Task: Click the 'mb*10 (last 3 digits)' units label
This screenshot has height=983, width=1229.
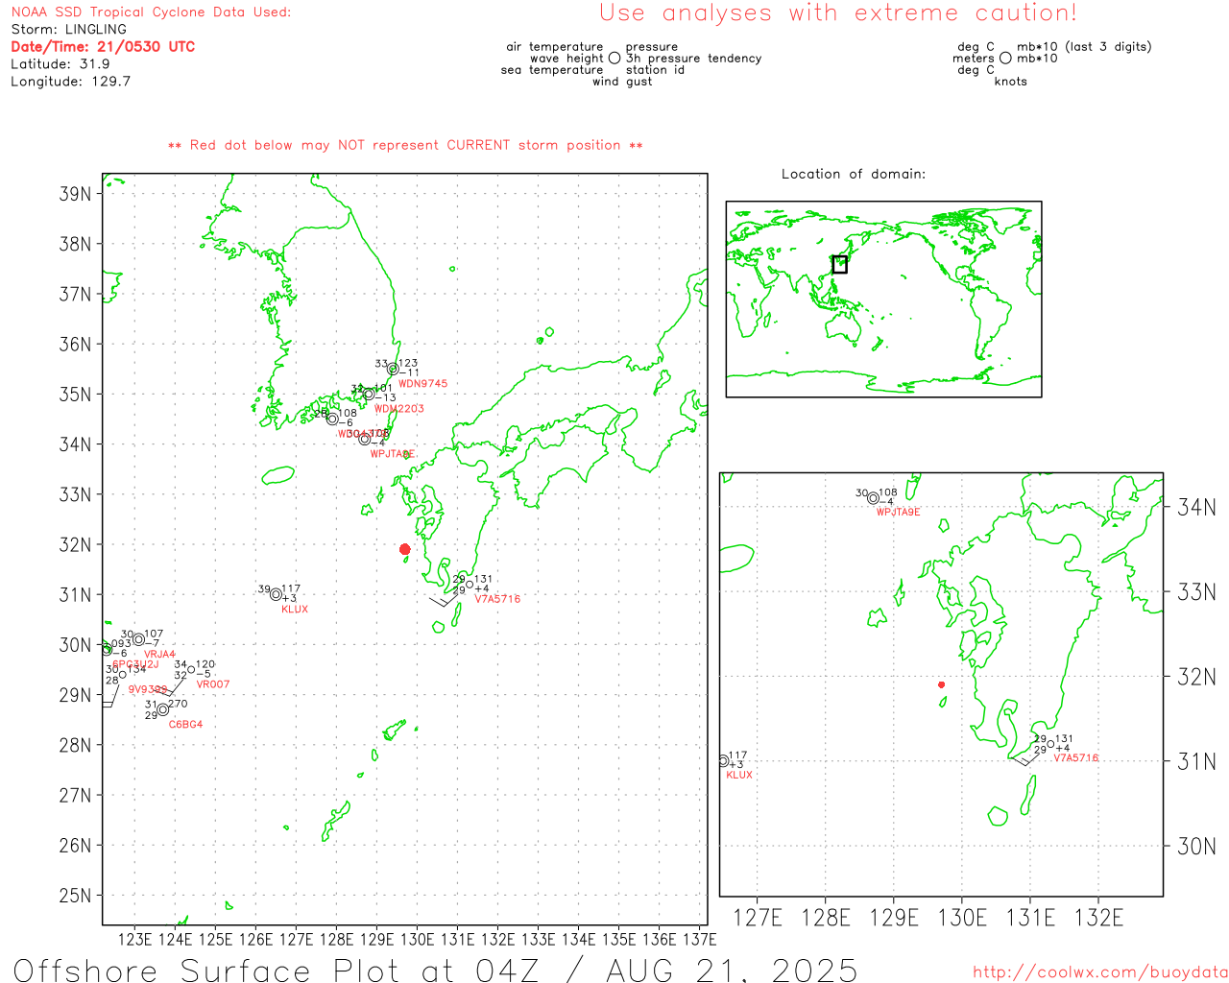Action: (x=1084, y=47)
